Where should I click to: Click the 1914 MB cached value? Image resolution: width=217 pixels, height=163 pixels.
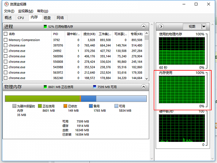click(x=83, y=126)
